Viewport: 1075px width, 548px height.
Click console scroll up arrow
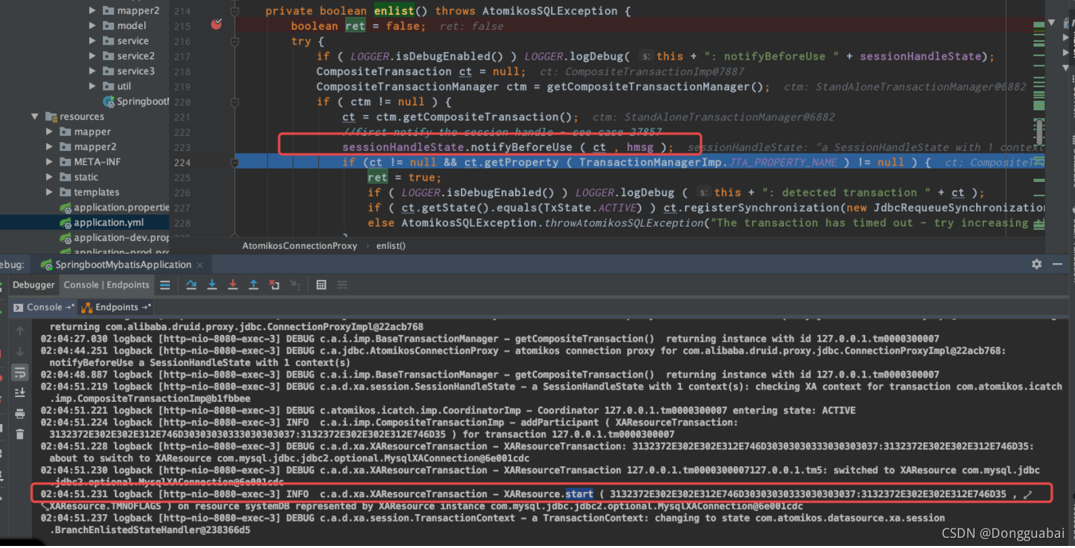[20, 331]
